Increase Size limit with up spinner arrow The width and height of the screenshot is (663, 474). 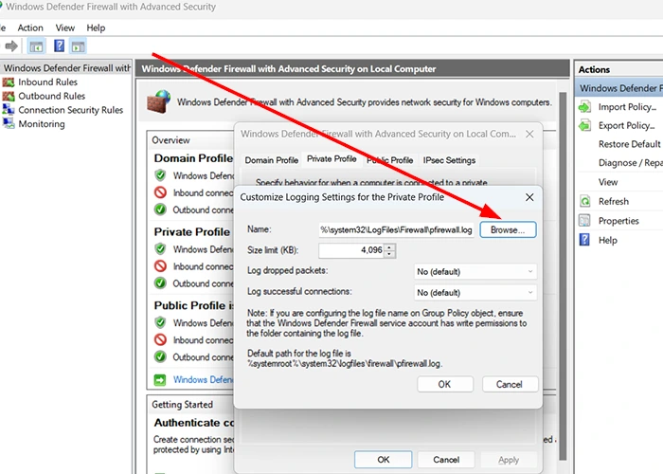coord(389,246)
